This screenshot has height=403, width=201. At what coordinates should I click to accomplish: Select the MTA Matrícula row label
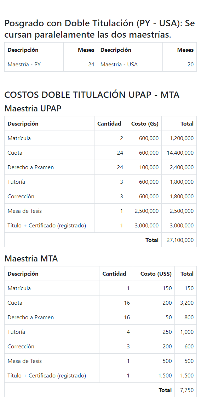(x=19, y=288)
